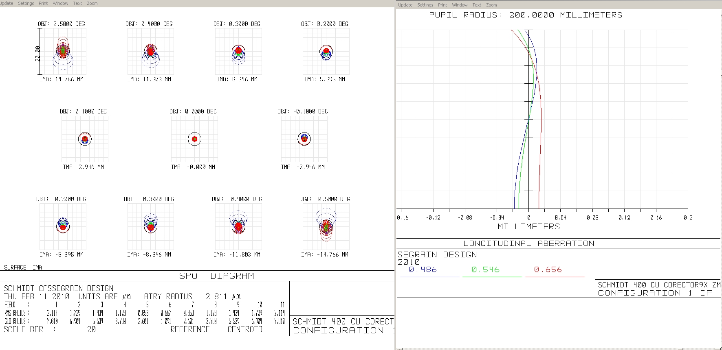Open Window menu in Spot Diagram window
Image resolution: width=722 pixels, height=350 pixels.
click(60, 3)
